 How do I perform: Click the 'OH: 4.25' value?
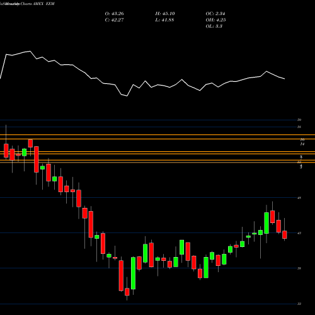tap(215, 20)
